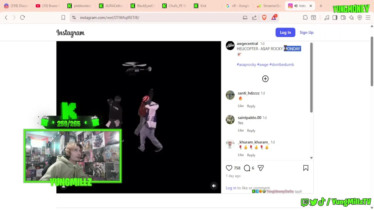
Task: Open awgecentral profile picture
Action: pos(230,45)
